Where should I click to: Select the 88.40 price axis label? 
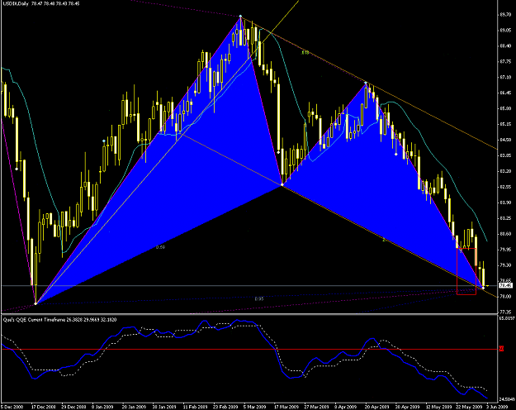(505, 45)
